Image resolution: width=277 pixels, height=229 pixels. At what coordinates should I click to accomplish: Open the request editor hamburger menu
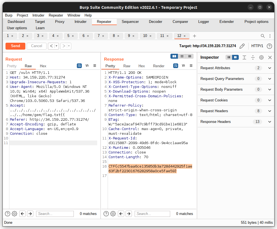[95, 66]
